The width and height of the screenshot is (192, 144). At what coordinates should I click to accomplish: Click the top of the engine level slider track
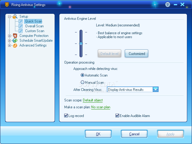[81, 31]
